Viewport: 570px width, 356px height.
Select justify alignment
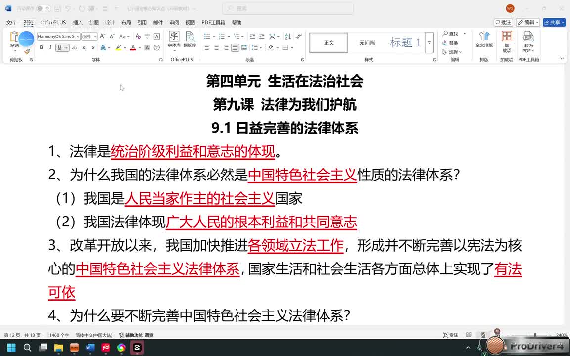pyautogui.click(x=235, y=47)
